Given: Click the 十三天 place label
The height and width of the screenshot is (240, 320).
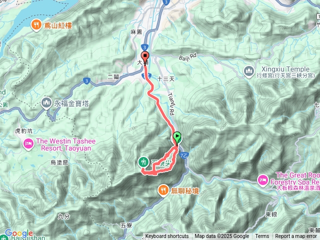Looking at the screenshot, I should coord(166,79).
